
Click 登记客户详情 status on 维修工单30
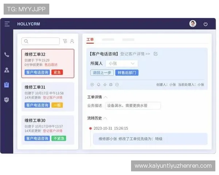tap(53, 131)
